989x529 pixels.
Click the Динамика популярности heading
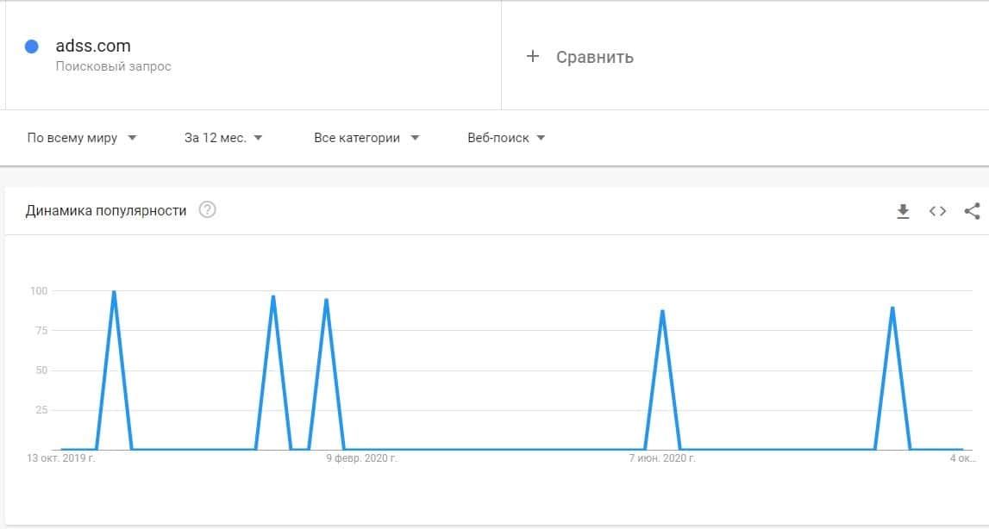coord(106,210)
